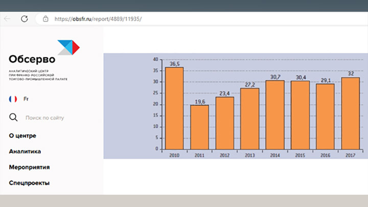Viewport: 368px width, 207px height.
Task: Click the 2010 bar valued 36,5
Action: (174, 108)
